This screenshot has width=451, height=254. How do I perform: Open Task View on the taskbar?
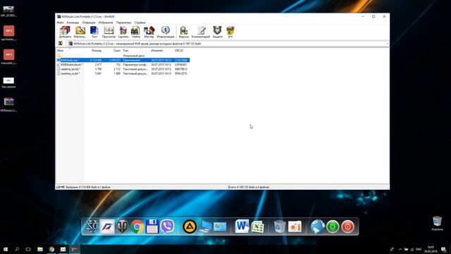coord(28,249)
